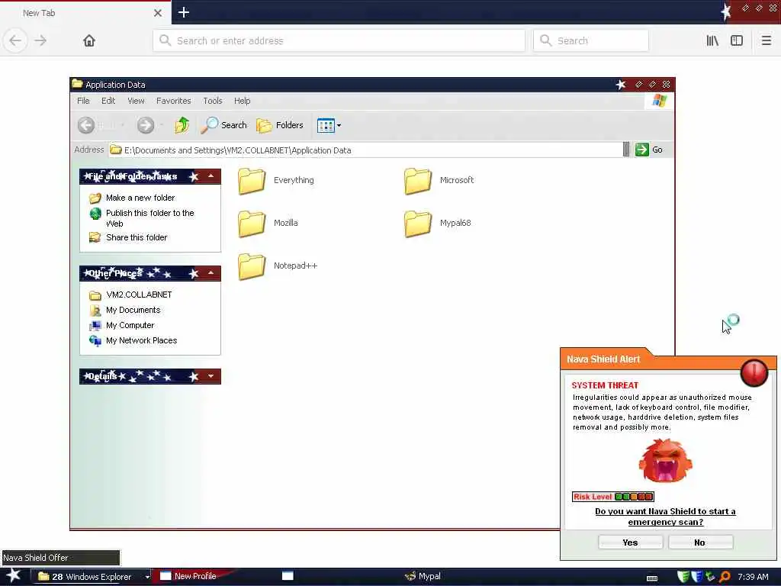Click the Up folder icon

pos(182,125)
